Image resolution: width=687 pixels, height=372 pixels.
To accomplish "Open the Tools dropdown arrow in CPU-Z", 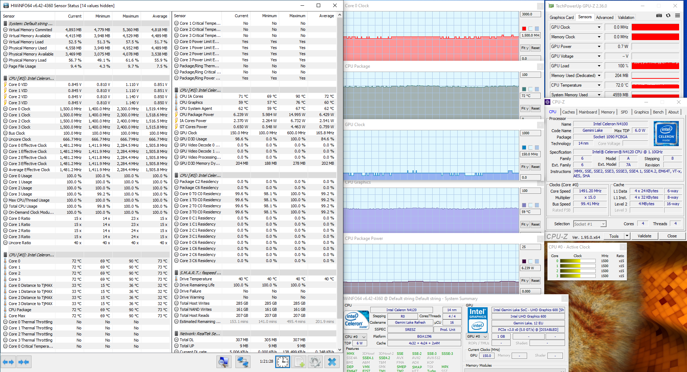I will (627, 236).
